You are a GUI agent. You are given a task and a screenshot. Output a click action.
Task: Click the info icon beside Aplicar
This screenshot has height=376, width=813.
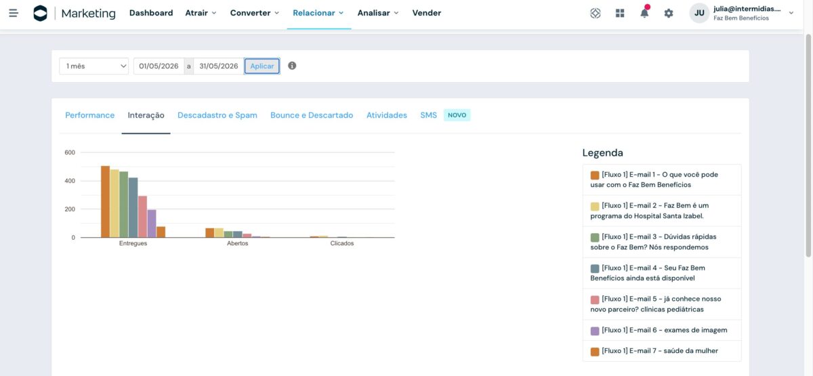[x=292, y=66]
